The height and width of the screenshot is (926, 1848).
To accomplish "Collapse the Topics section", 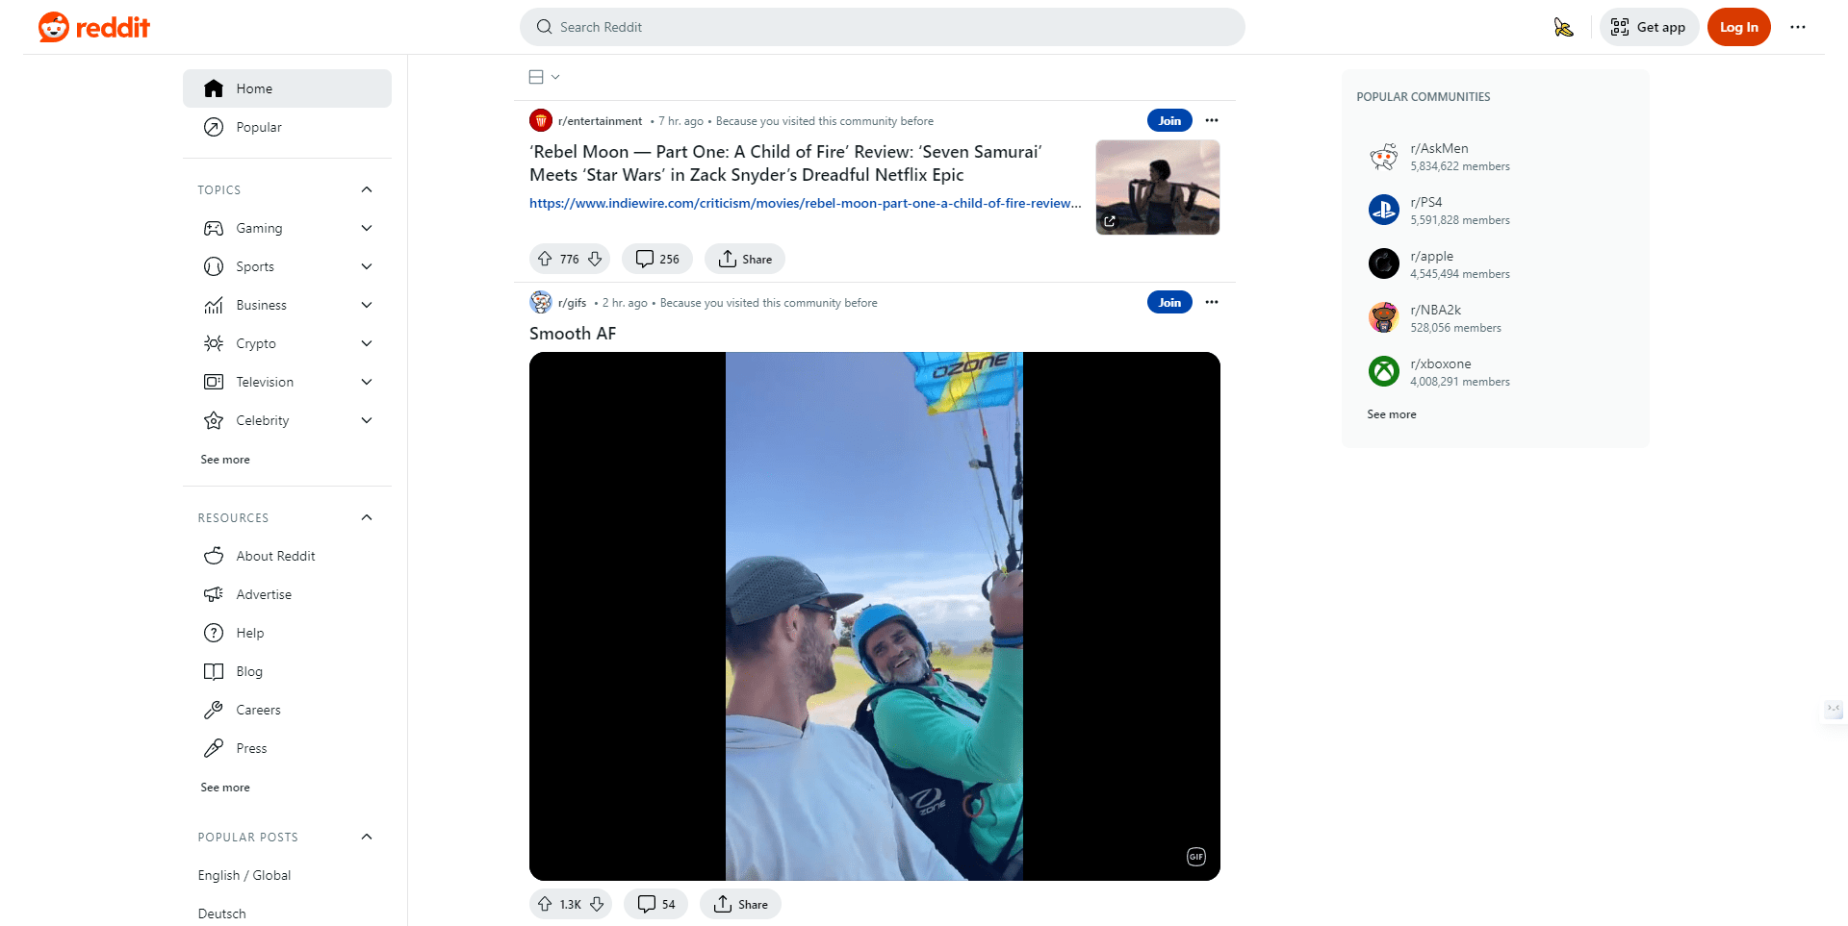I will point(367,189).
